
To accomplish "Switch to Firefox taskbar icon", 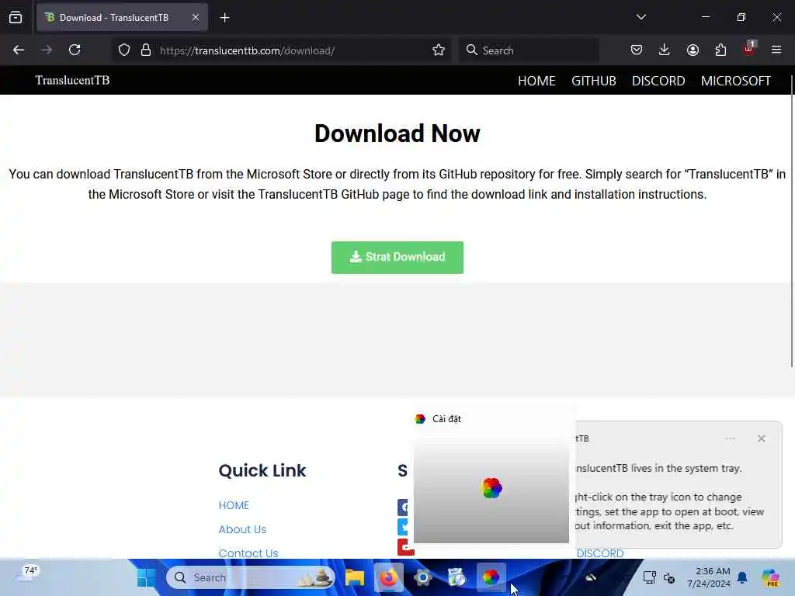I will (389, 577).
